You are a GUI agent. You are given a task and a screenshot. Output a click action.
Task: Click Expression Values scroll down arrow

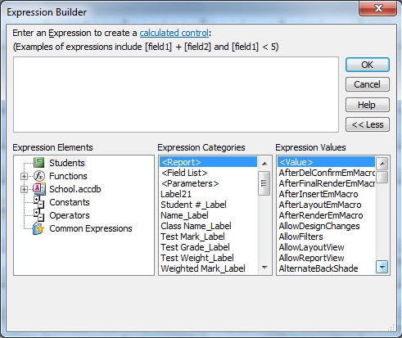[382, 267]
